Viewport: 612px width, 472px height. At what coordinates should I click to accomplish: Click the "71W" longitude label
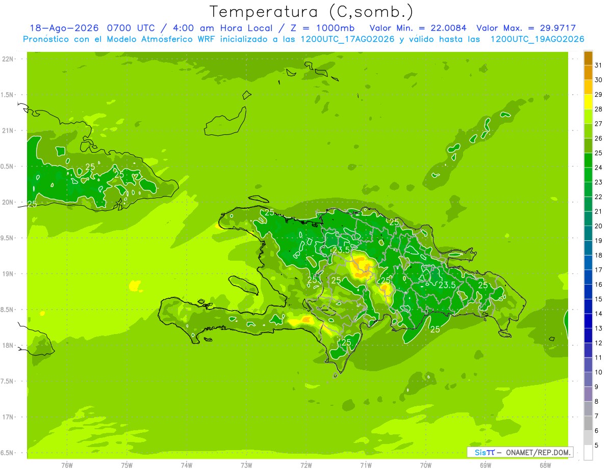click(366, 465)
